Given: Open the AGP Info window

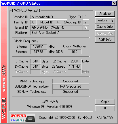Looking at the screenshot, I should coord(105,40).
